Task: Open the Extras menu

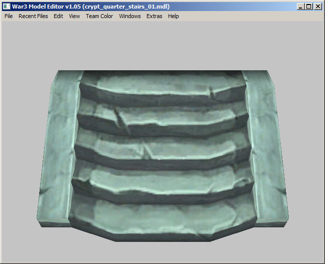Action: click(154, 16)
